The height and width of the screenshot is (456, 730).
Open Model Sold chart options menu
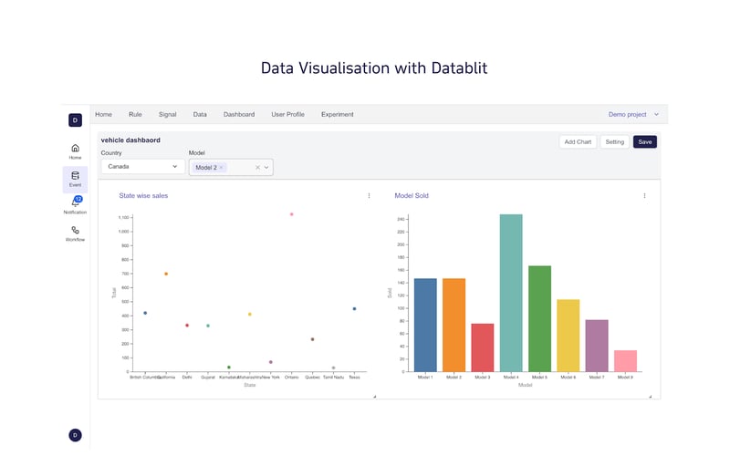[x=645, y=196]
